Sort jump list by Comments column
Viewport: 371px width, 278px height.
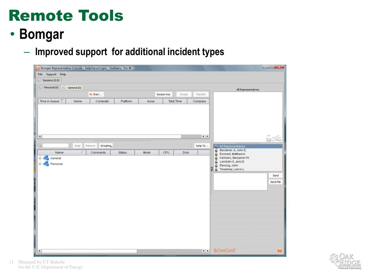point(98,152)
